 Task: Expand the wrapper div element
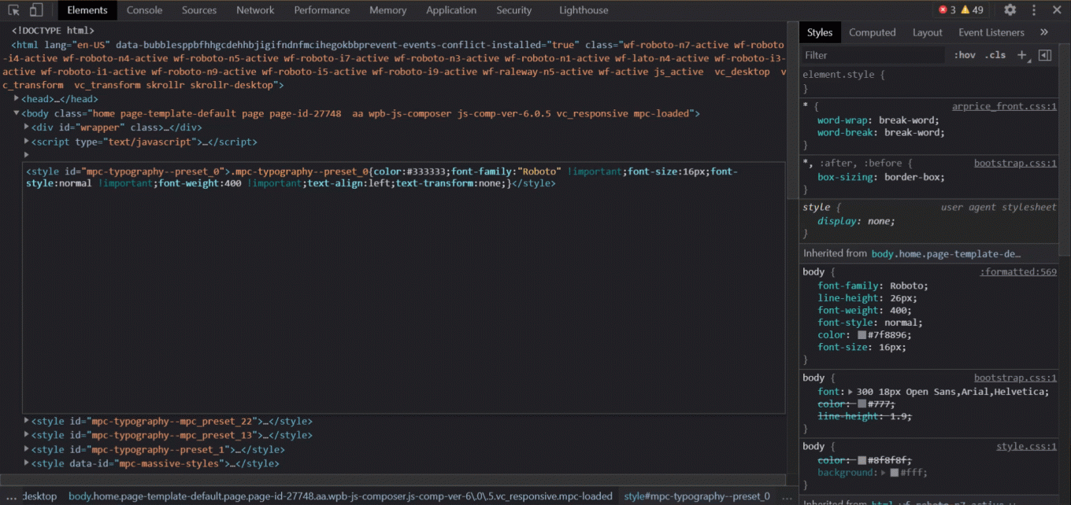tap(26, 127)
